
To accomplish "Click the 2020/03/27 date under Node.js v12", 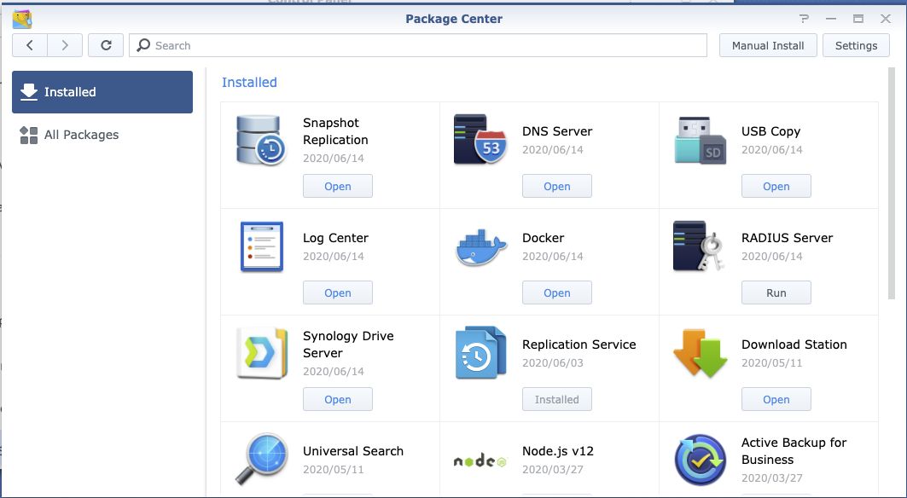I will pyautogui.click(x=553, y=469).
